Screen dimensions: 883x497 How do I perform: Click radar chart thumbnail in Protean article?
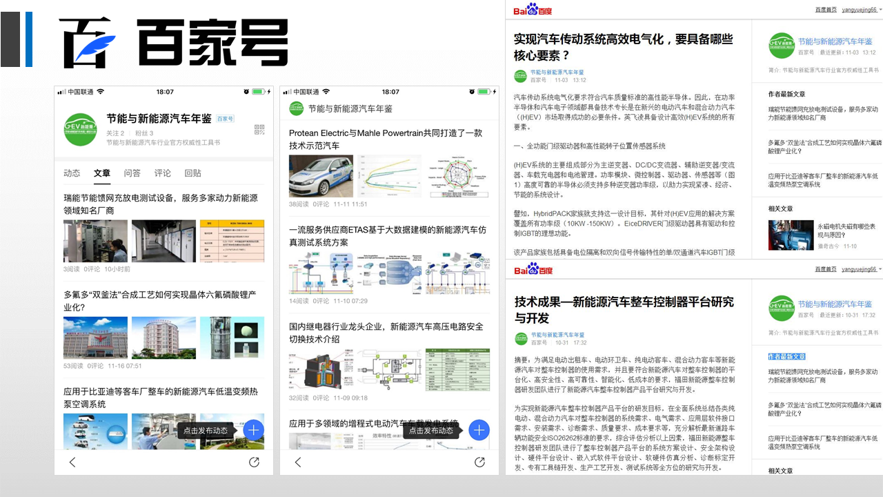(457, 176)
